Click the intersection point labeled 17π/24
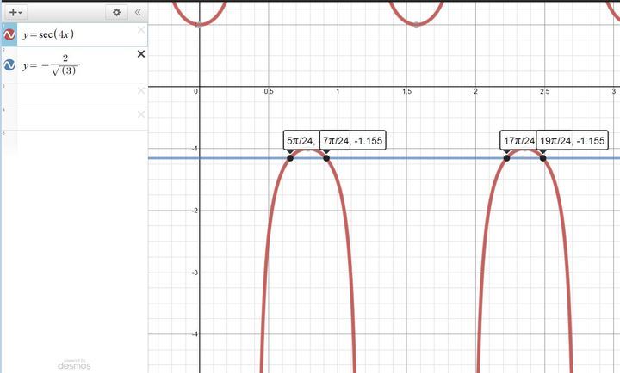The width and height of the screenshot is (620, 373). pos(506,158)
